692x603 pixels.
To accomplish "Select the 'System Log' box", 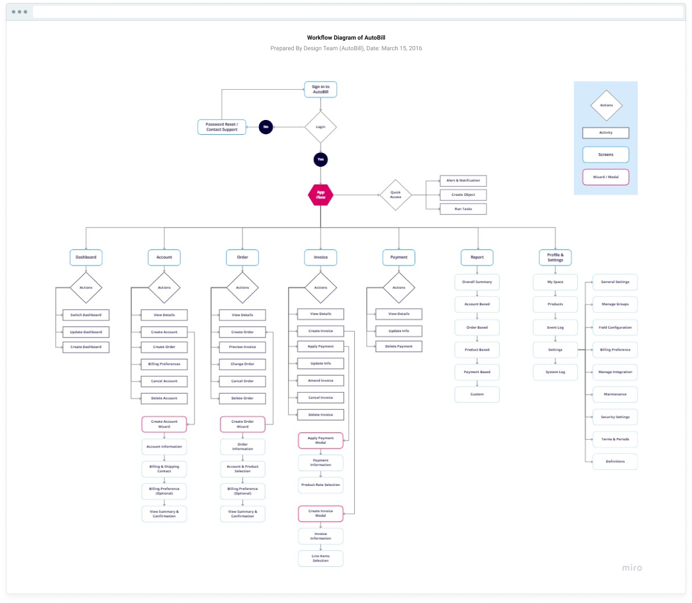I will point(555,372).
